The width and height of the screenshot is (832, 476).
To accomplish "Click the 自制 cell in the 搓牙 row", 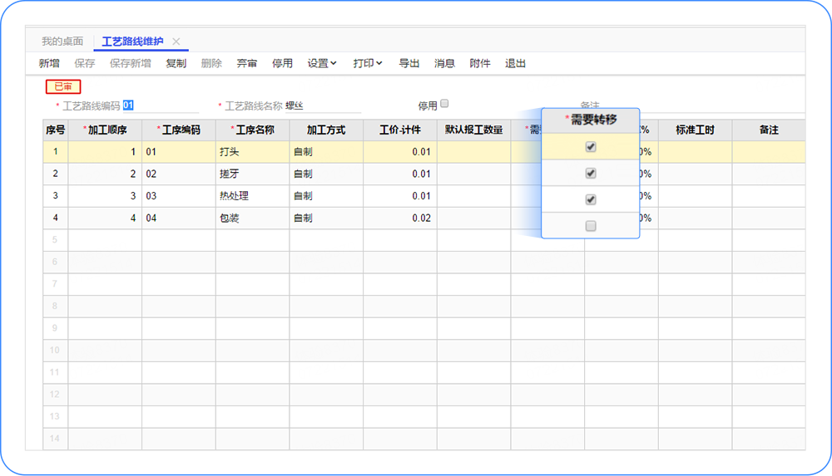I will [326, 174].
